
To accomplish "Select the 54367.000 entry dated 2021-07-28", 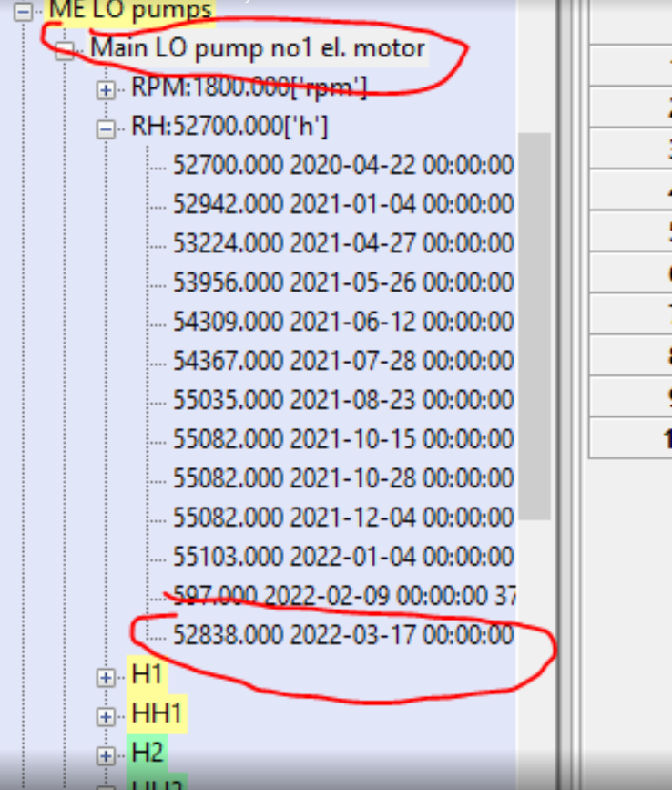I will (x=343, y=362).
